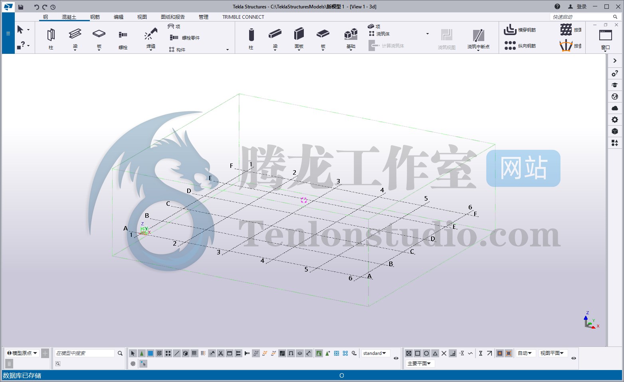Toggle the eye icon beside the standard filter dropdown
This screenshot has width=624, height=382.
pos(396,358)
